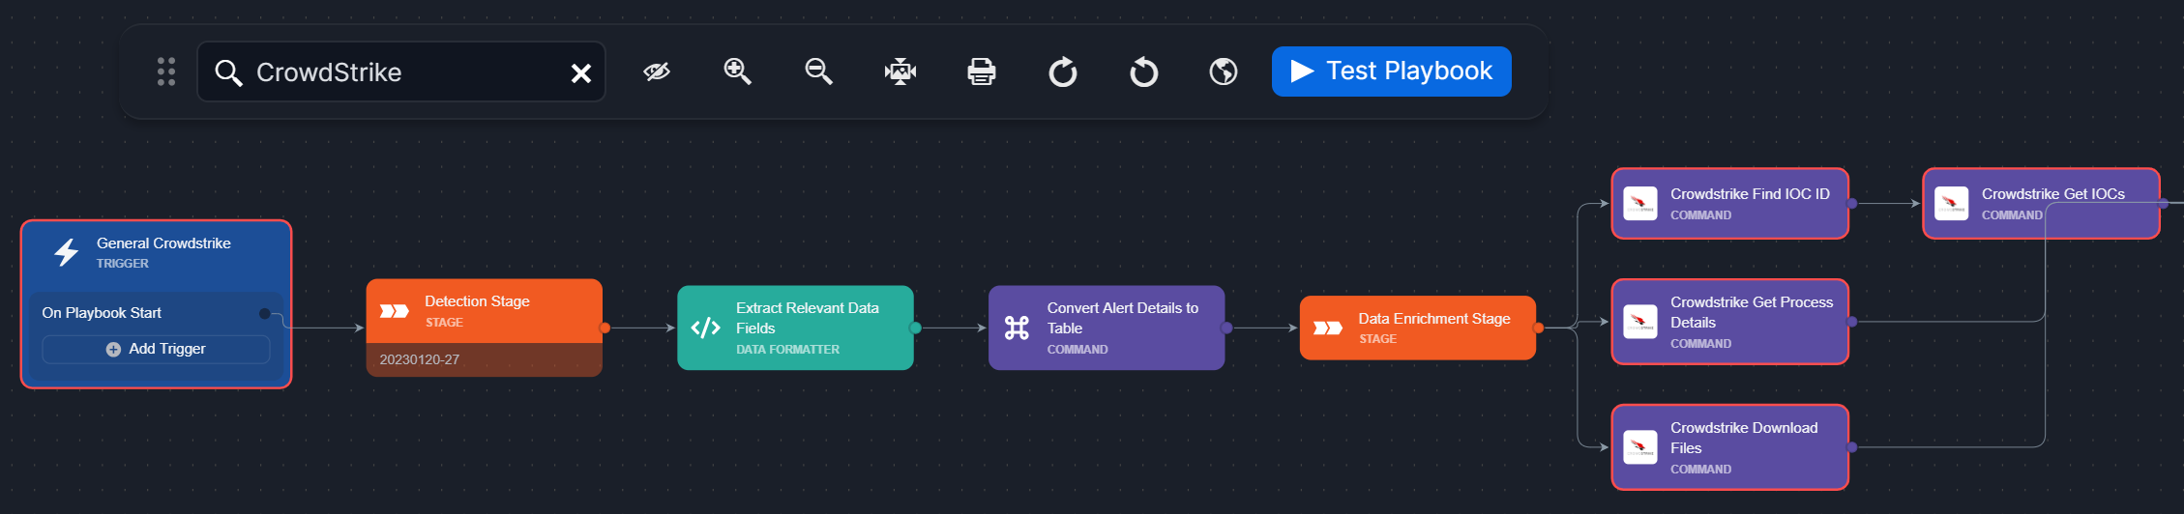
Task: Zoom in on the playbook canvas
Action: 738,71
